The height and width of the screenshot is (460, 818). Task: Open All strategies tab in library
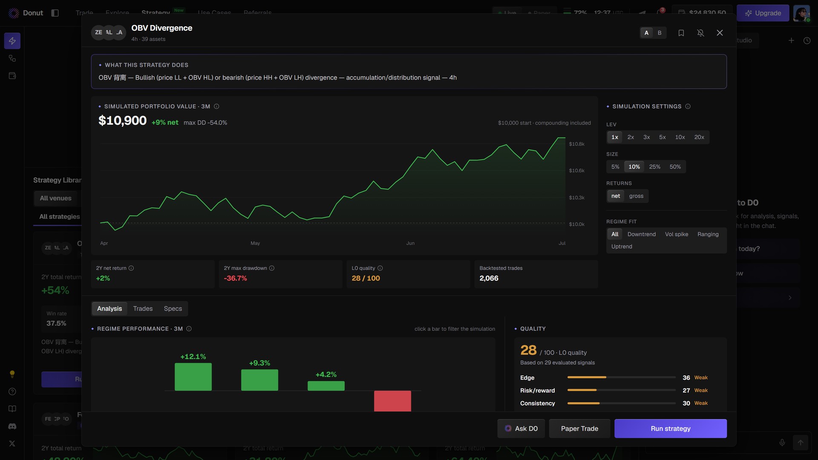pyautogui.click(x=60, y=217)
